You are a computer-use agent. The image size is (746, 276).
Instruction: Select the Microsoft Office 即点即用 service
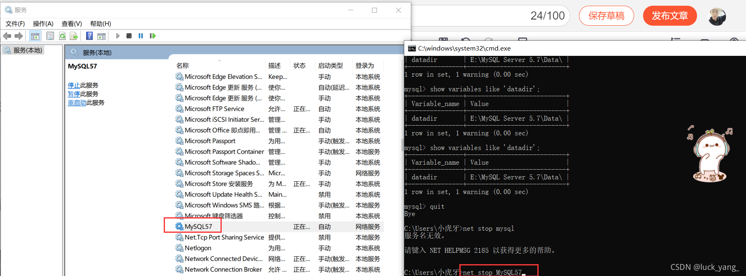point(279,130)
